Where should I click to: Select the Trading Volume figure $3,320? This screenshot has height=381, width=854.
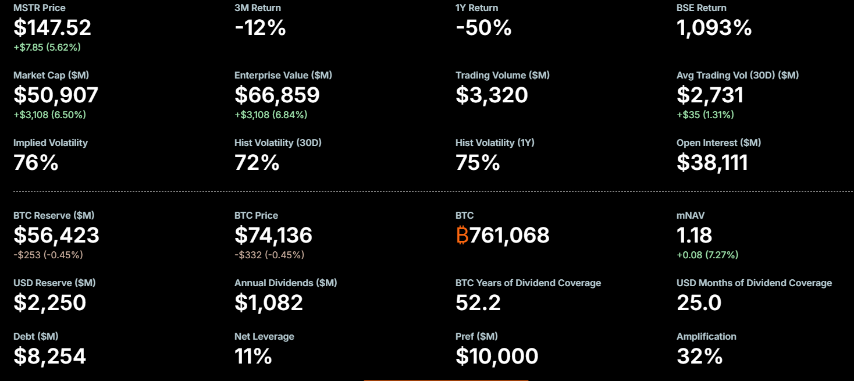click(x=492, y=95)
